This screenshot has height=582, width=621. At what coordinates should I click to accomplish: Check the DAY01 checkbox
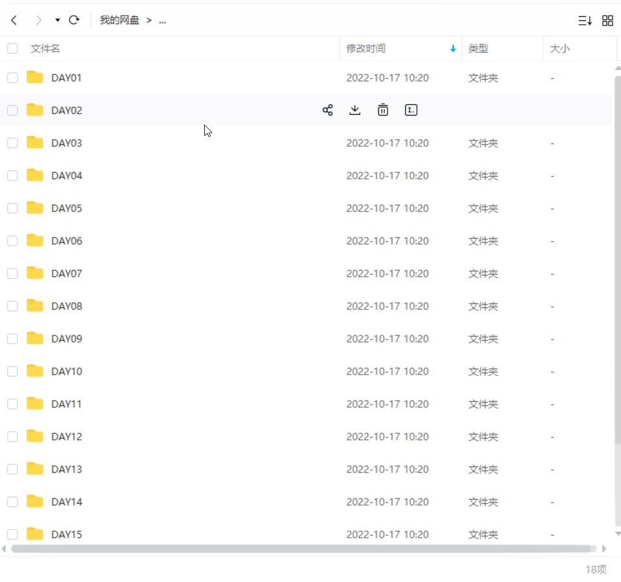pos(12,78)
